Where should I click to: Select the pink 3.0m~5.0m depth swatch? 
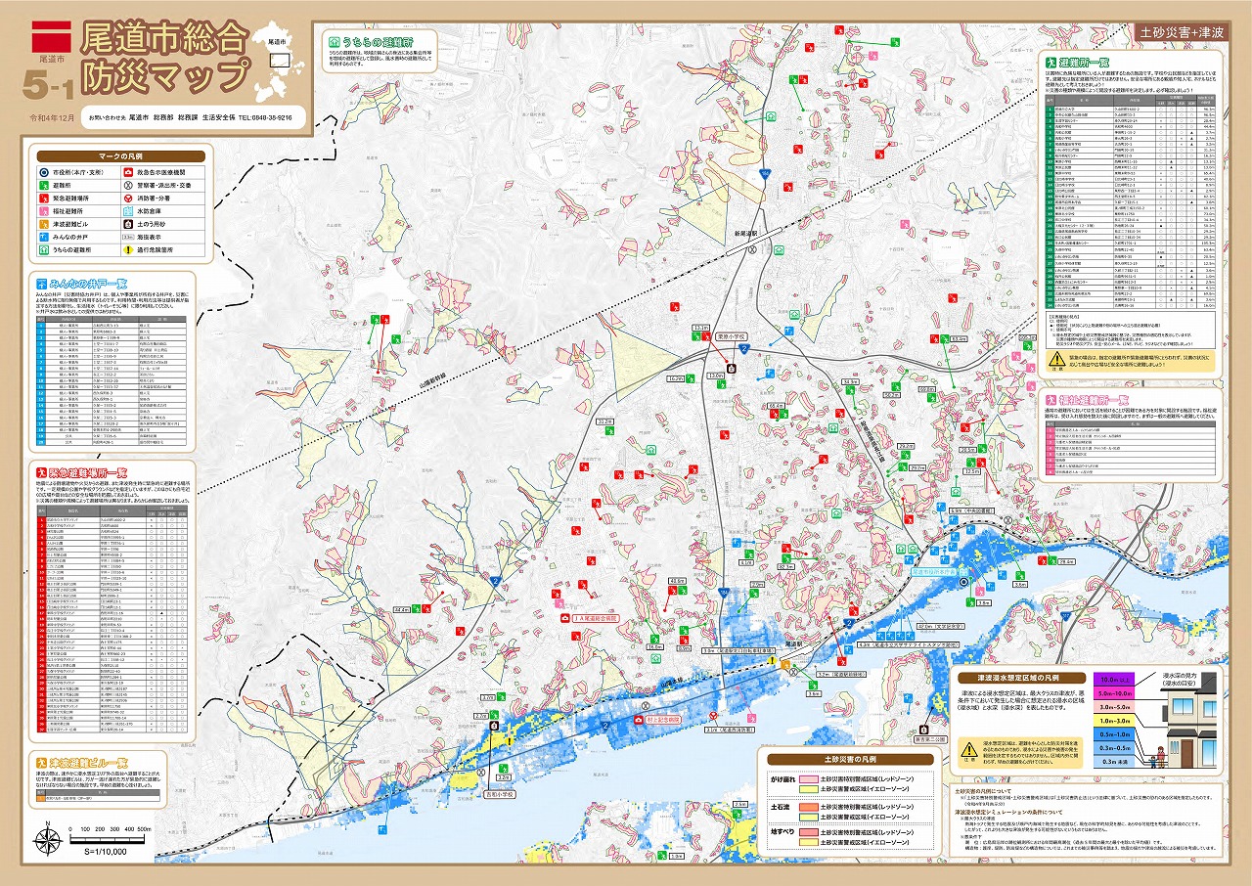[1114, 707]
